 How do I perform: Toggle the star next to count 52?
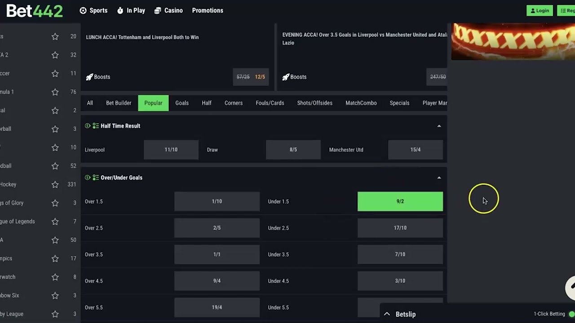pos(55,166)
